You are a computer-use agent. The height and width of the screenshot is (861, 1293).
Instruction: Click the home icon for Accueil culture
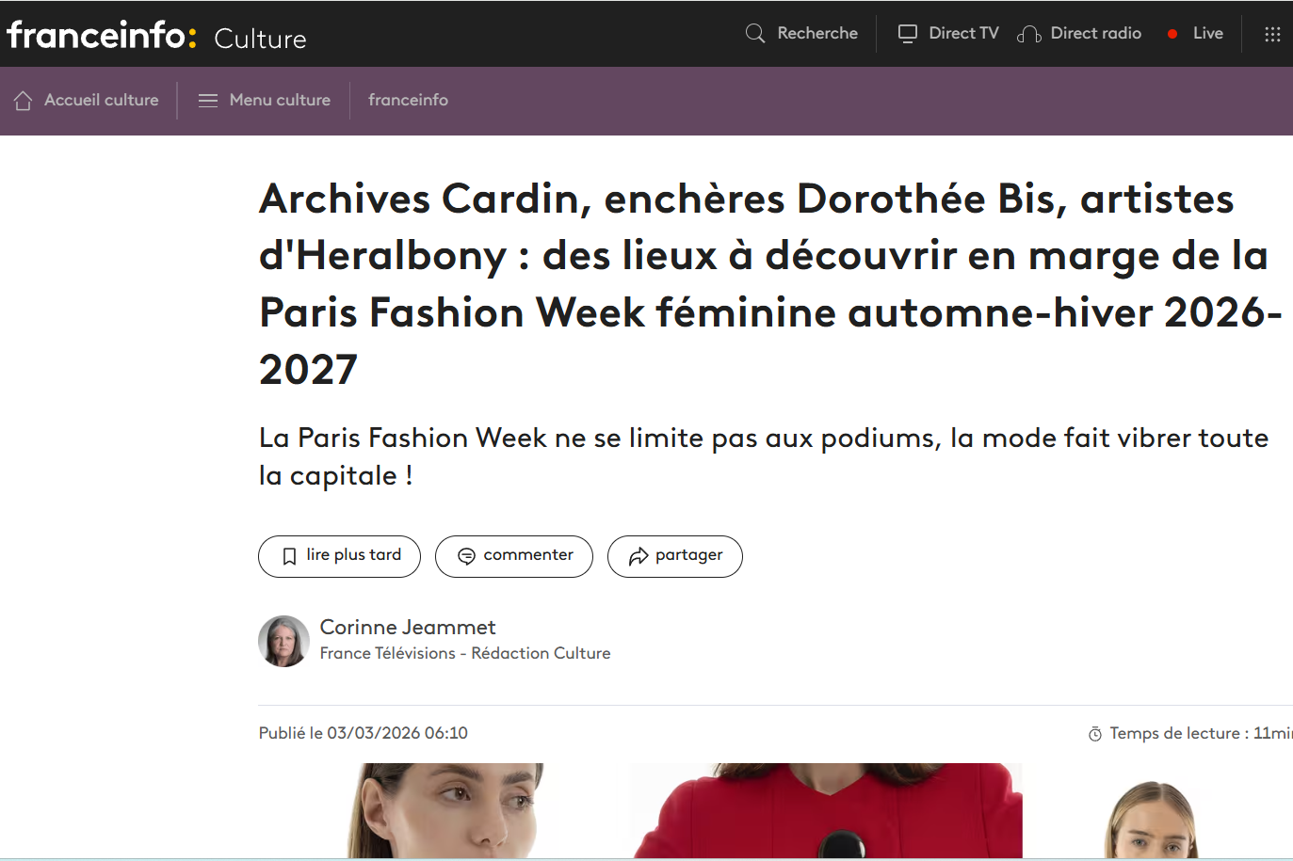pyautogui.click(x=24, y=101)
